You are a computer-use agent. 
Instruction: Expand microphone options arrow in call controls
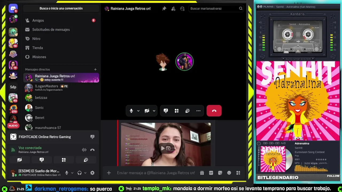point(138,111)
